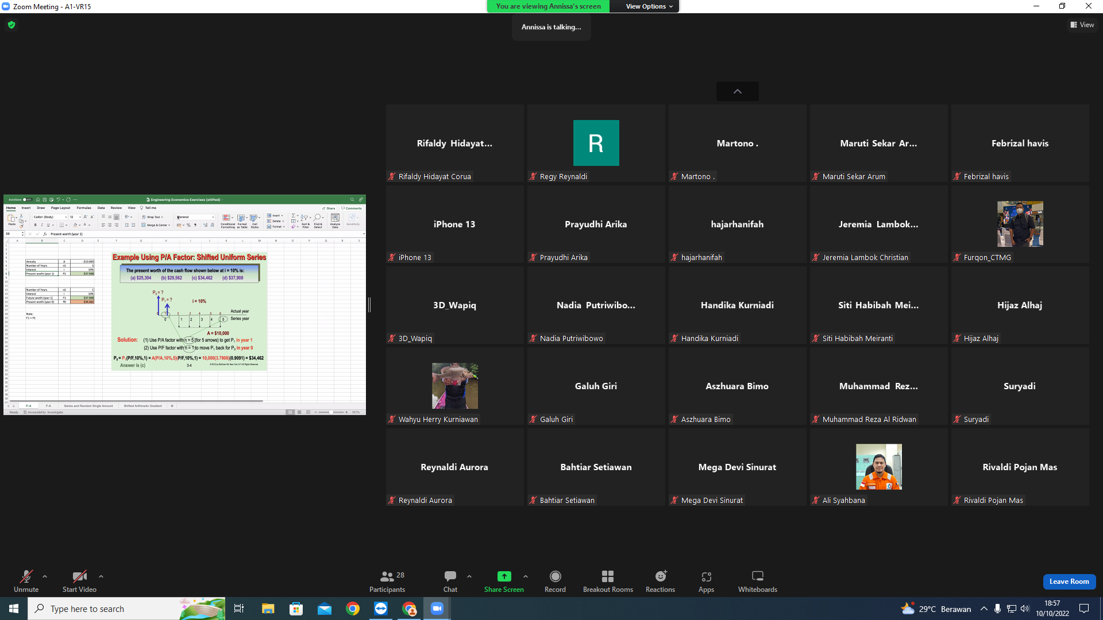Open the Windows notification center
Viewport: 1103px width, 620px height.
pos(1084,609)
